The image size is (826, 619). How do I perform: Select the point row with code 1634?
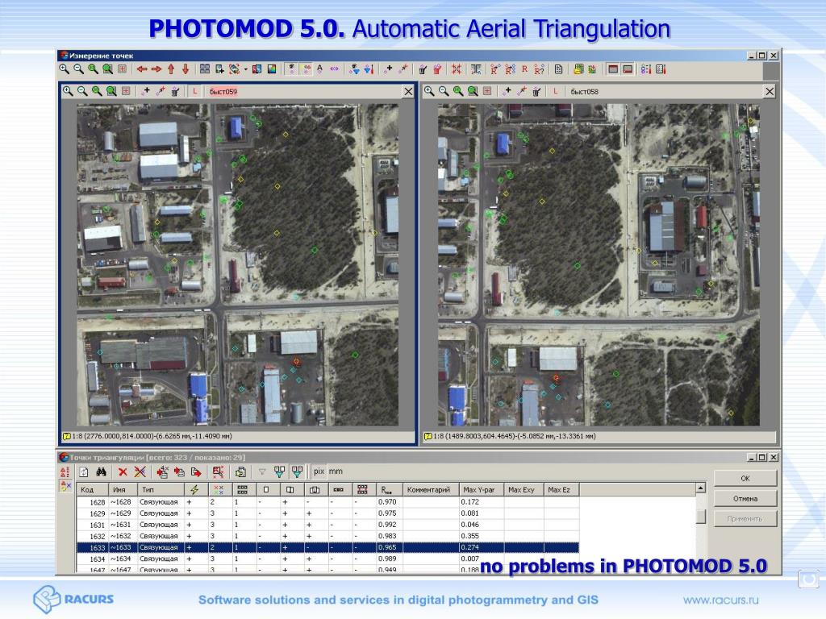pos(327,559)
